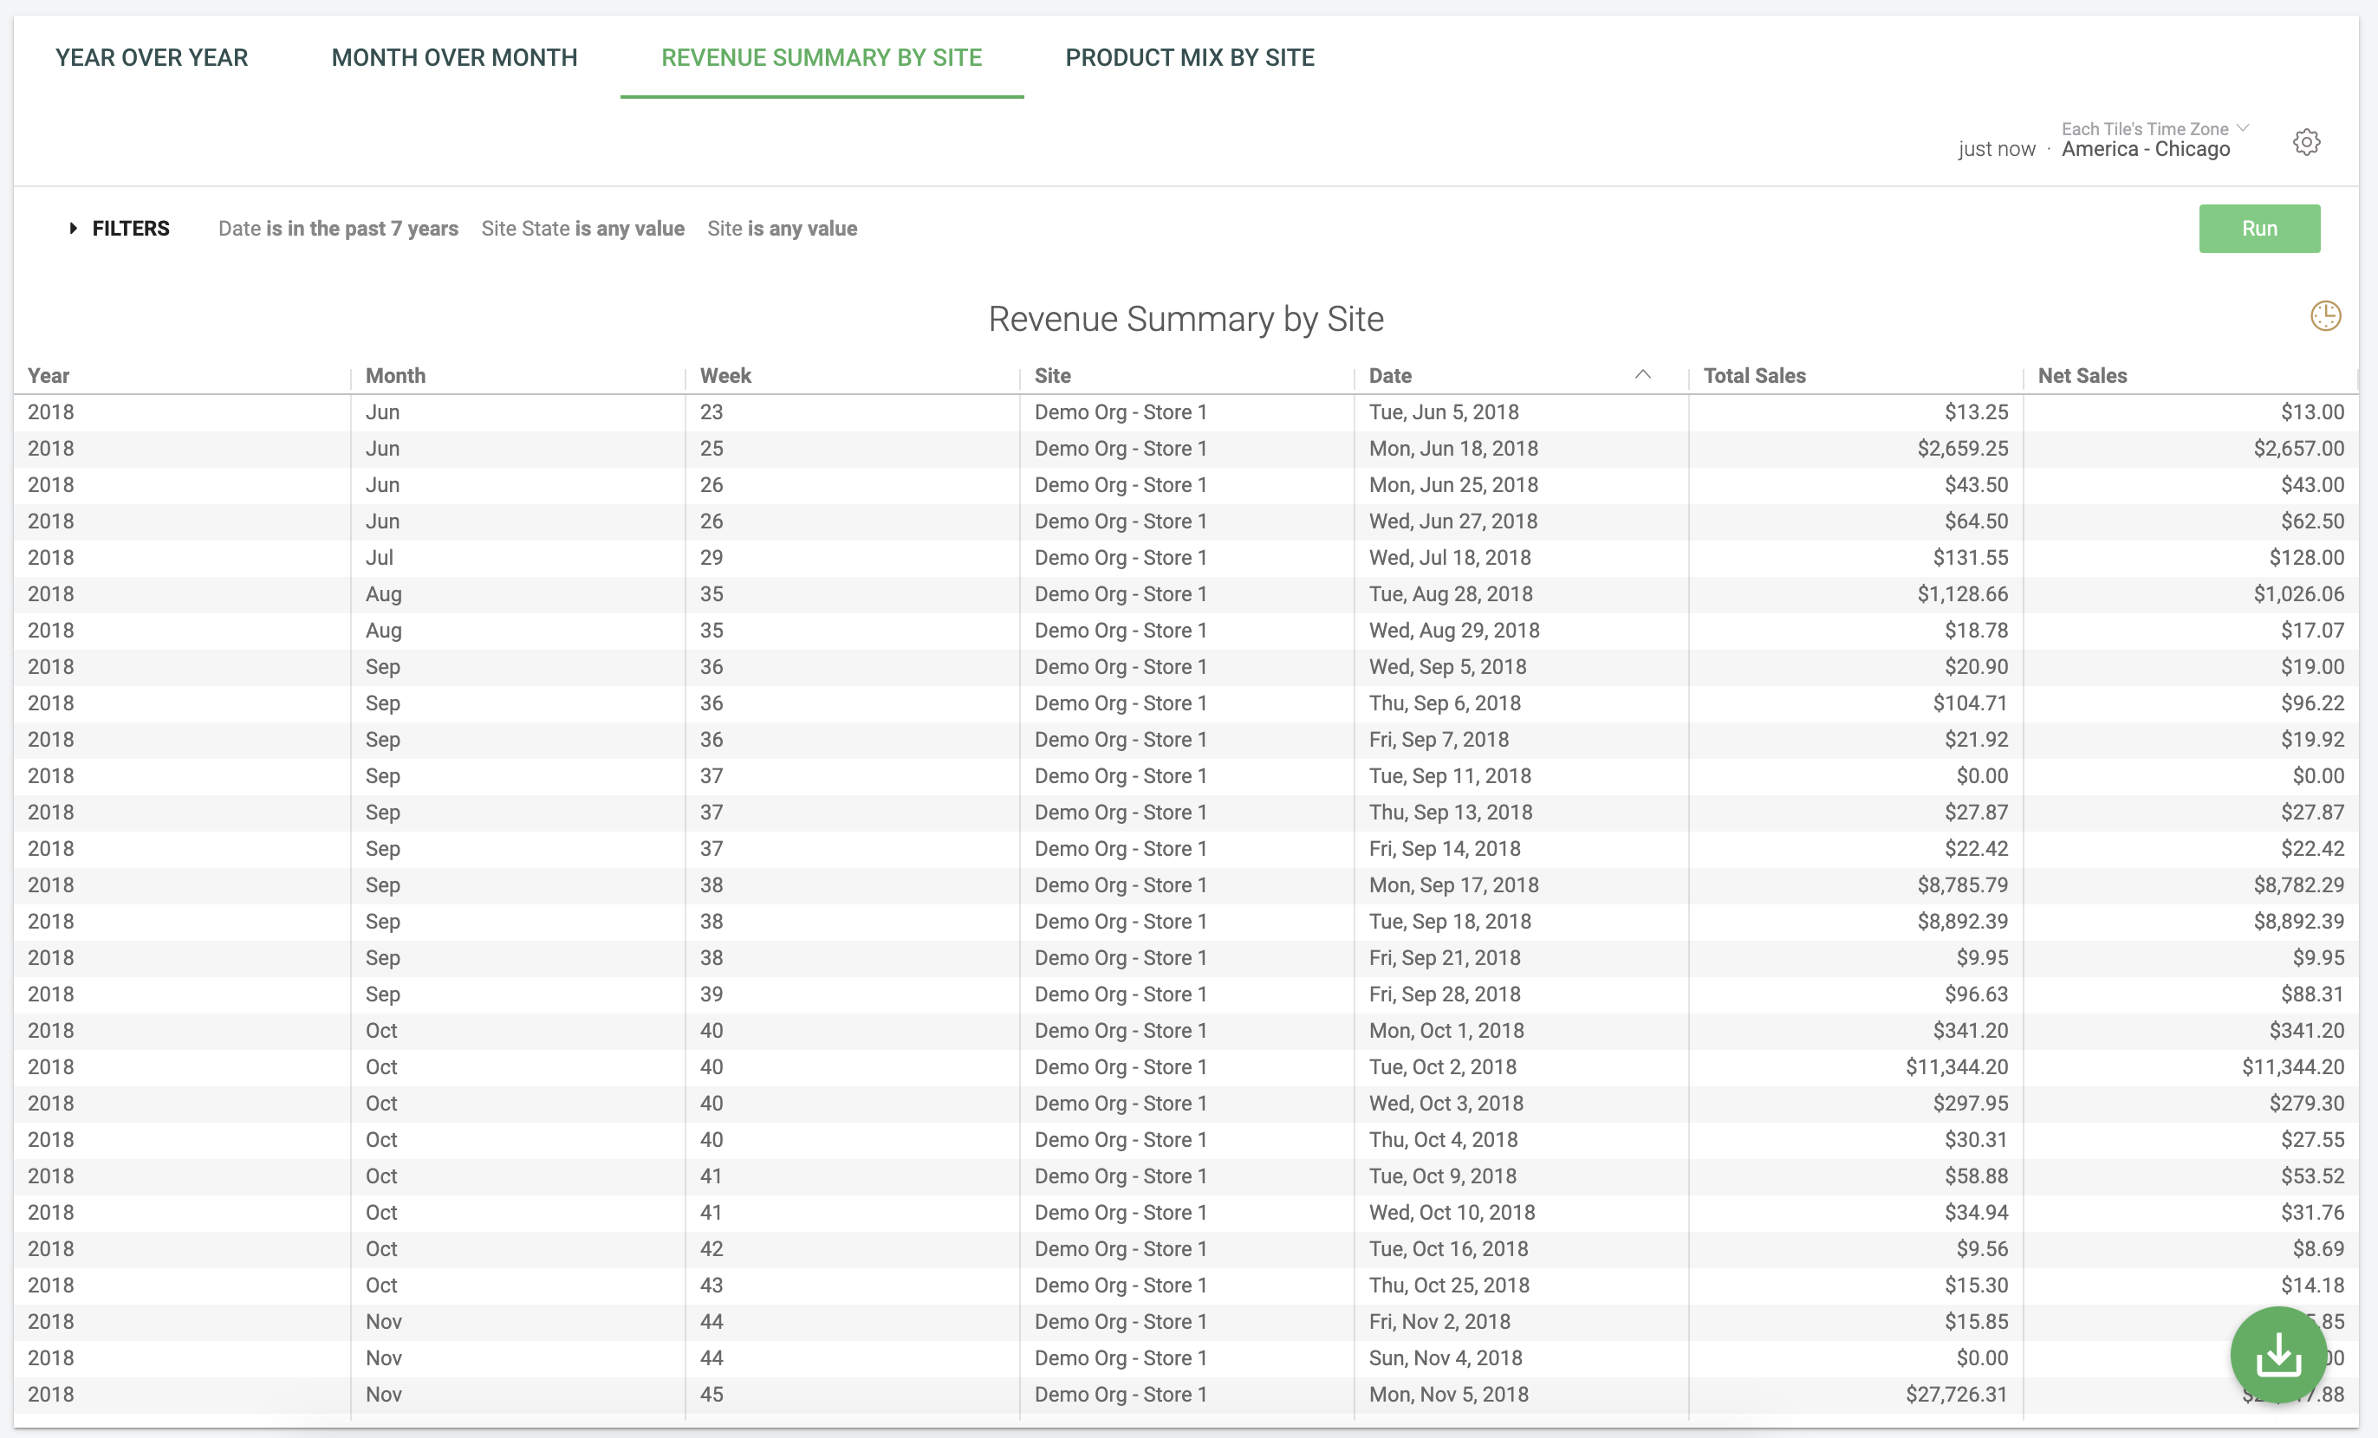The width and height of the screenshot is (2378, 1438).
Task: Click the date cell Thu, Sep 13, 2018
Action: tap(1450, 812)
